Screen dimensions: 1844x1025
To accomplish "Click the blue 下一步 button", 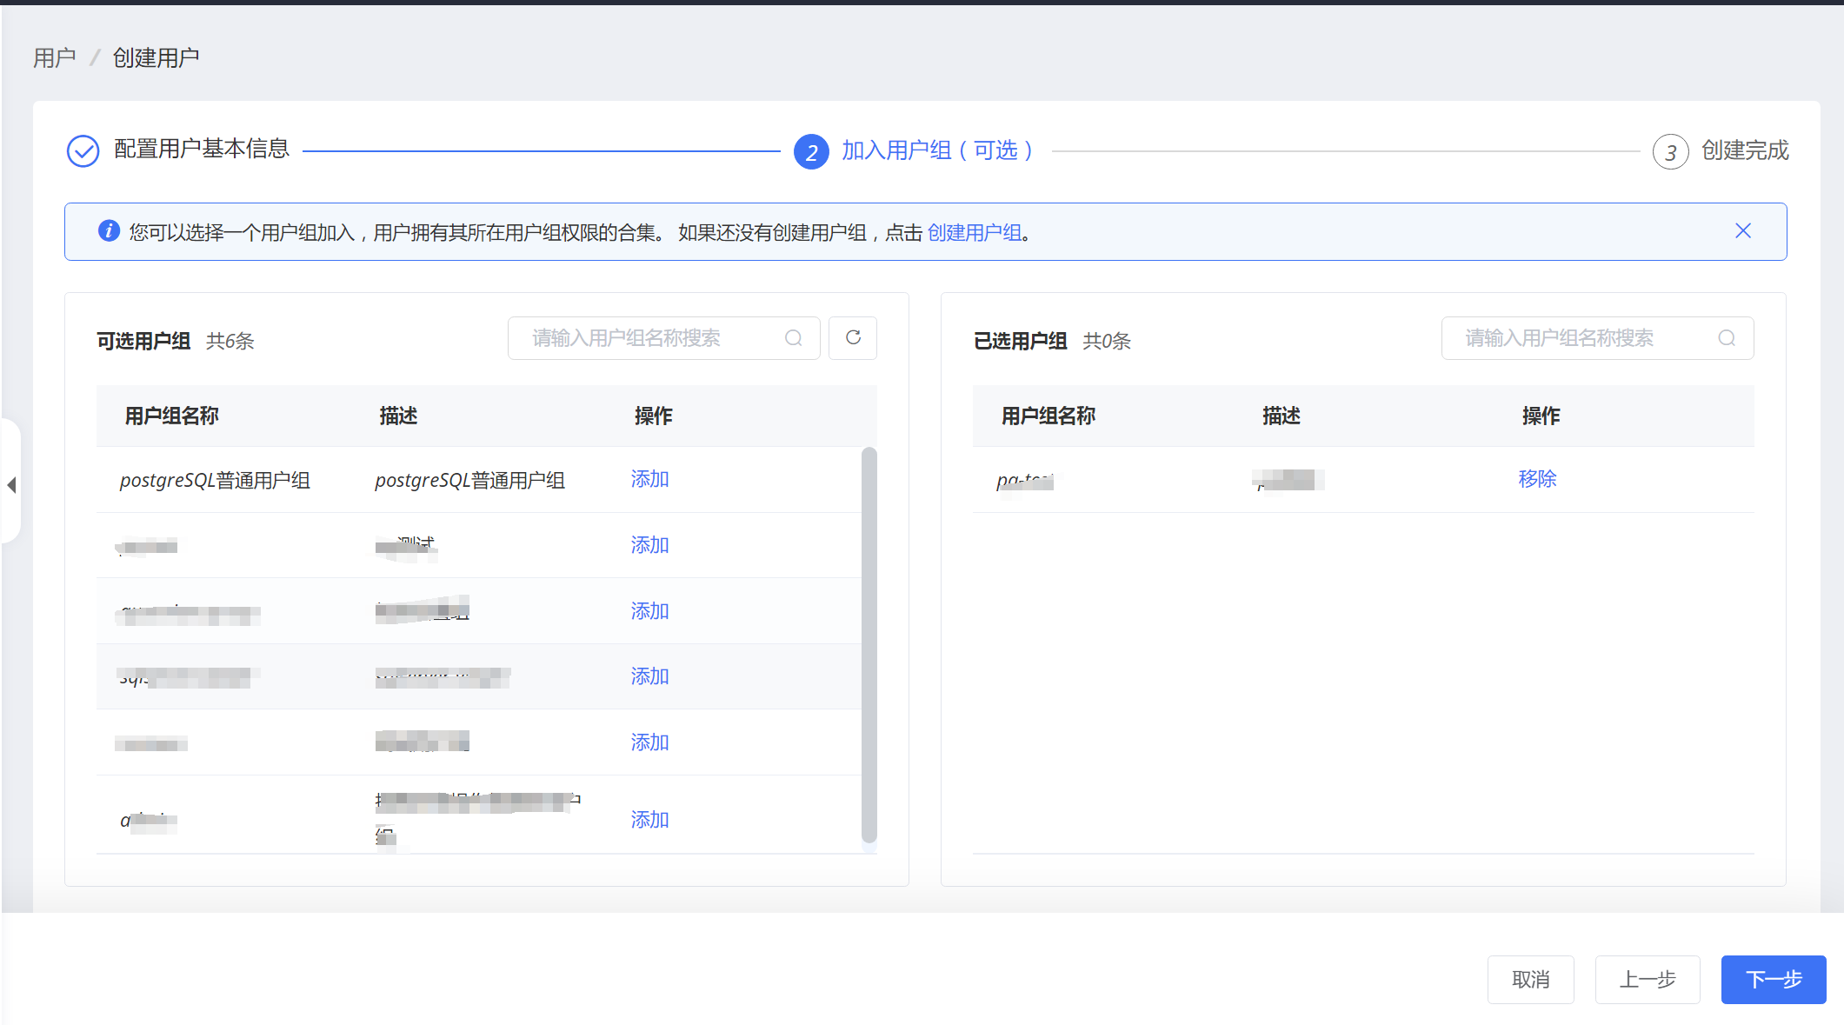I will pos(1774,980).
